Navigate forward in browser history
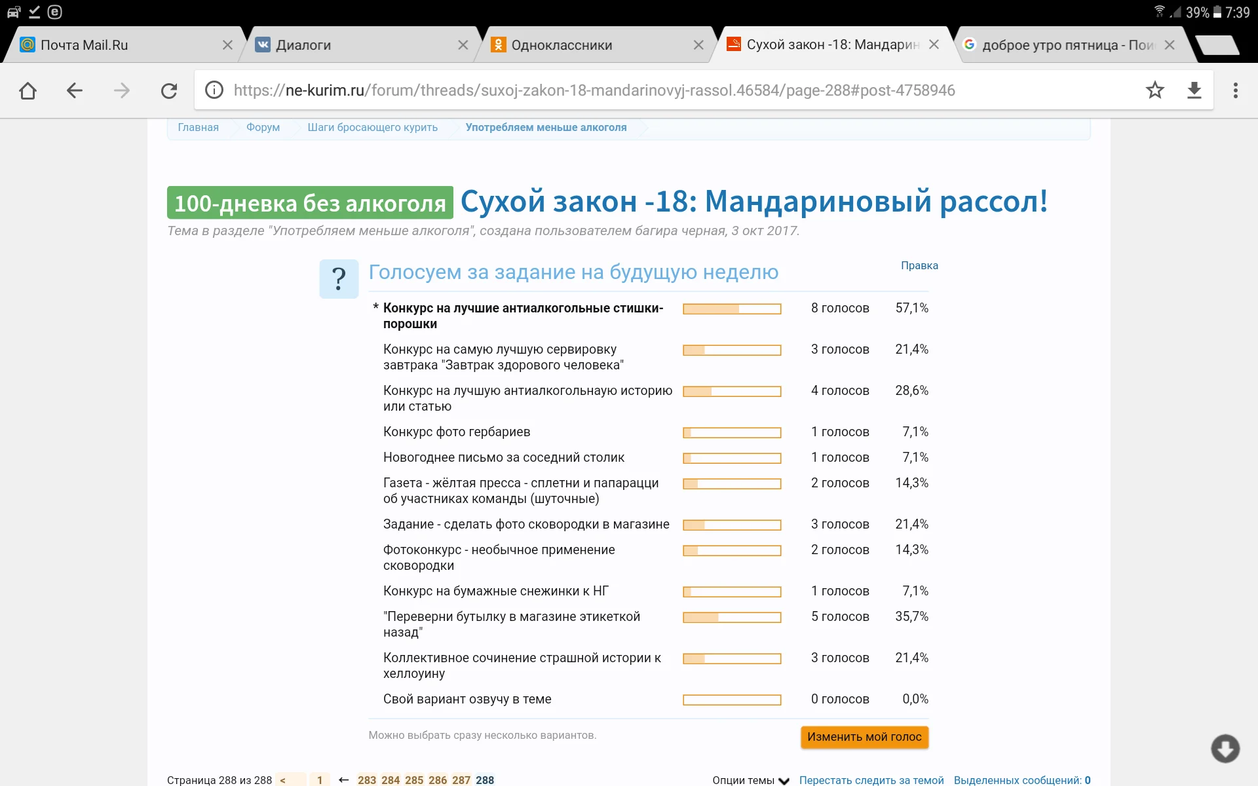The height and width of the screenshot is (786, 1258). (x=122, y=90)
